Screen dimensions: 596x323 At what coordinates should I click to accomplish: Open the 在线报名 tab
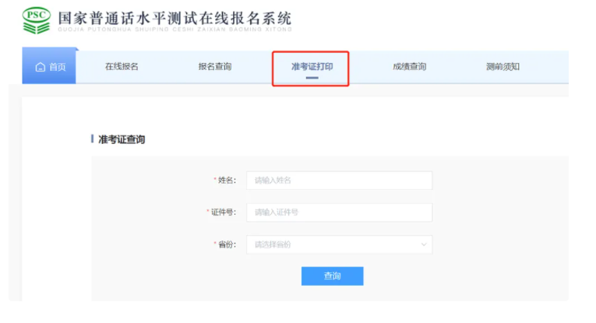click(122, 67)
